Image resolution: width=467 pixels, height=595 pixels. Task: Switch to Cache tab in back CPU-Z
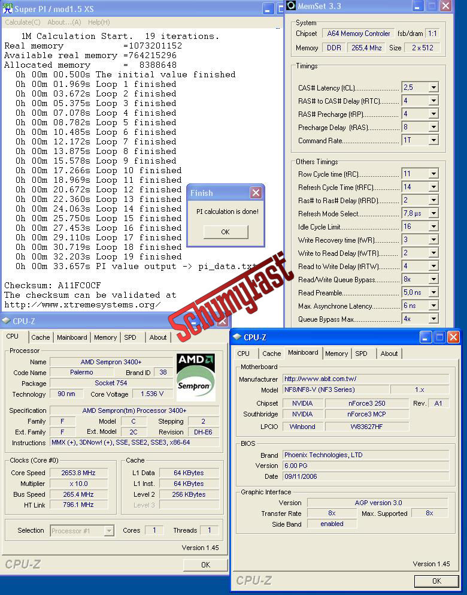(x=41, y=337)
